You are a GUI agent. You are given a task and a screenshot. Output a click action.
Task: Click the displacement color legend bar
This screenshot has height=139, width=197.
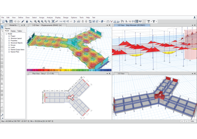pyautogui.click(x=69, y=70)
